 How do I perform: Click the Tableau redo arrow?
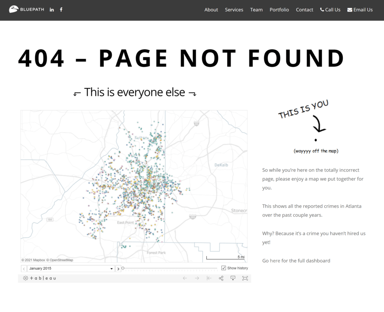click(197, 278)
